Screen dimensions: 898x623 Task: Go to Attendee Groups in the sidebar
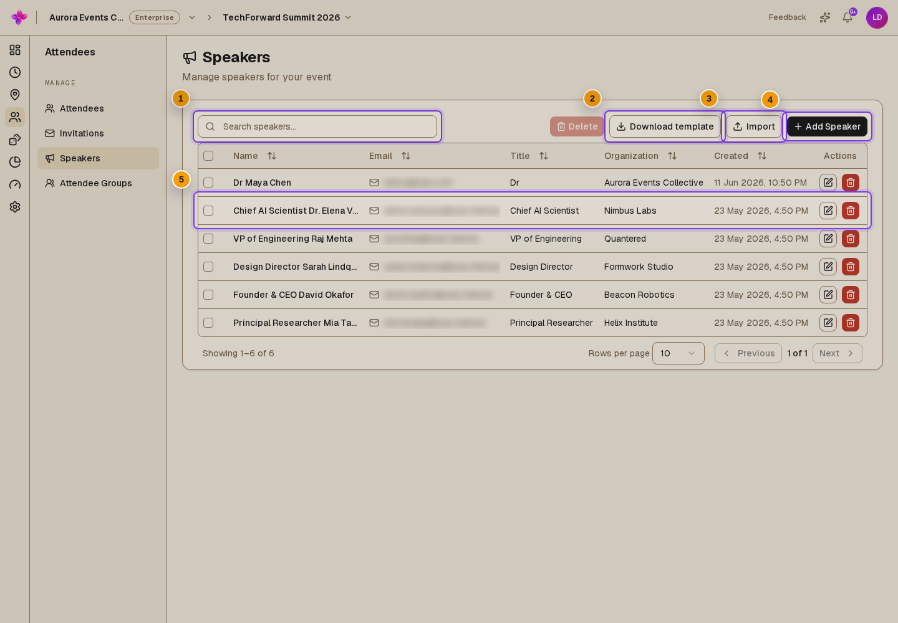click(98, 183)
